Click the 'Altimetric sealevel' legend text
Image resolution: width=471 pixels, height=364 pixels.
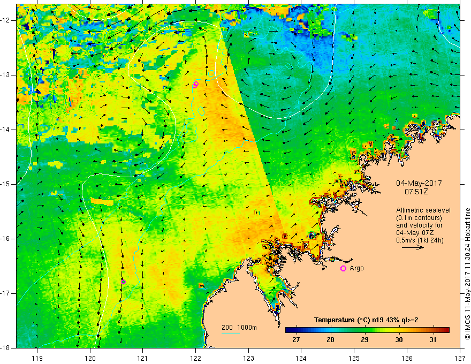pyautogui.click(x=423, y=210)
